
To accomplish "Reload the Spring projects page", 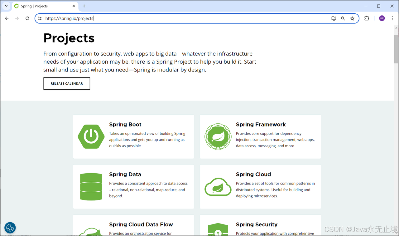I will coord(27,18).
